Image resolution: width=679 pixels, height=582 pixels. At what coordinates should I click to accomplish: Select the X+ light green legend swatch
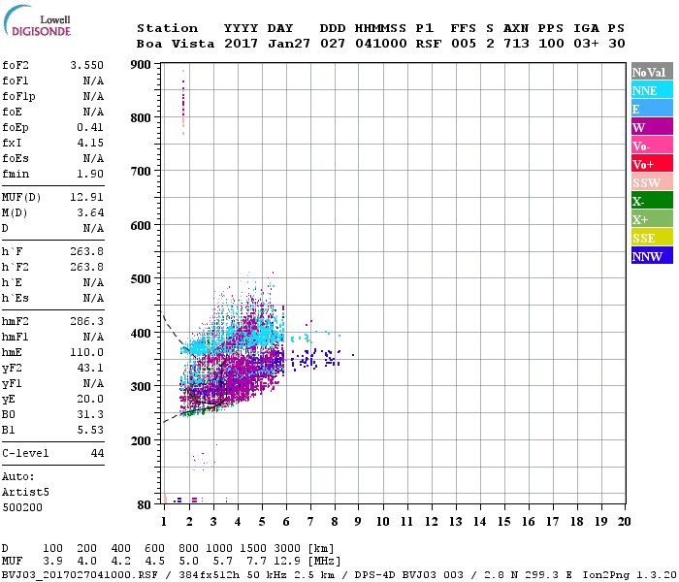tap(652, 218)
